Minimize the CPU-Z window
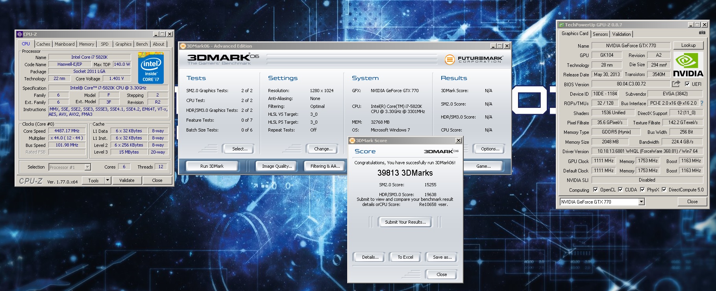 coord(156,34)
